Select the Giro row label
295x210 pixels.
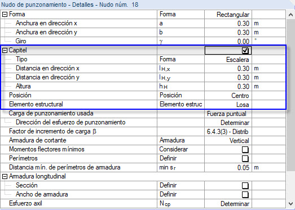(x=21, y=41)
